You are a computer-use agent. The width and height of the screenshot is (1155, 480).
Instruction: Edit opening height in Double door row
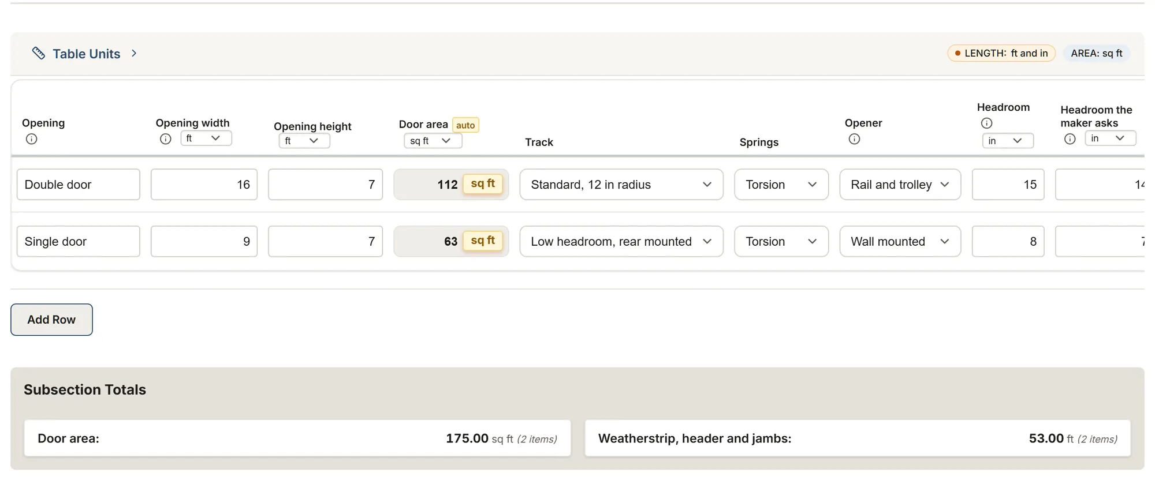pos(326,185)
